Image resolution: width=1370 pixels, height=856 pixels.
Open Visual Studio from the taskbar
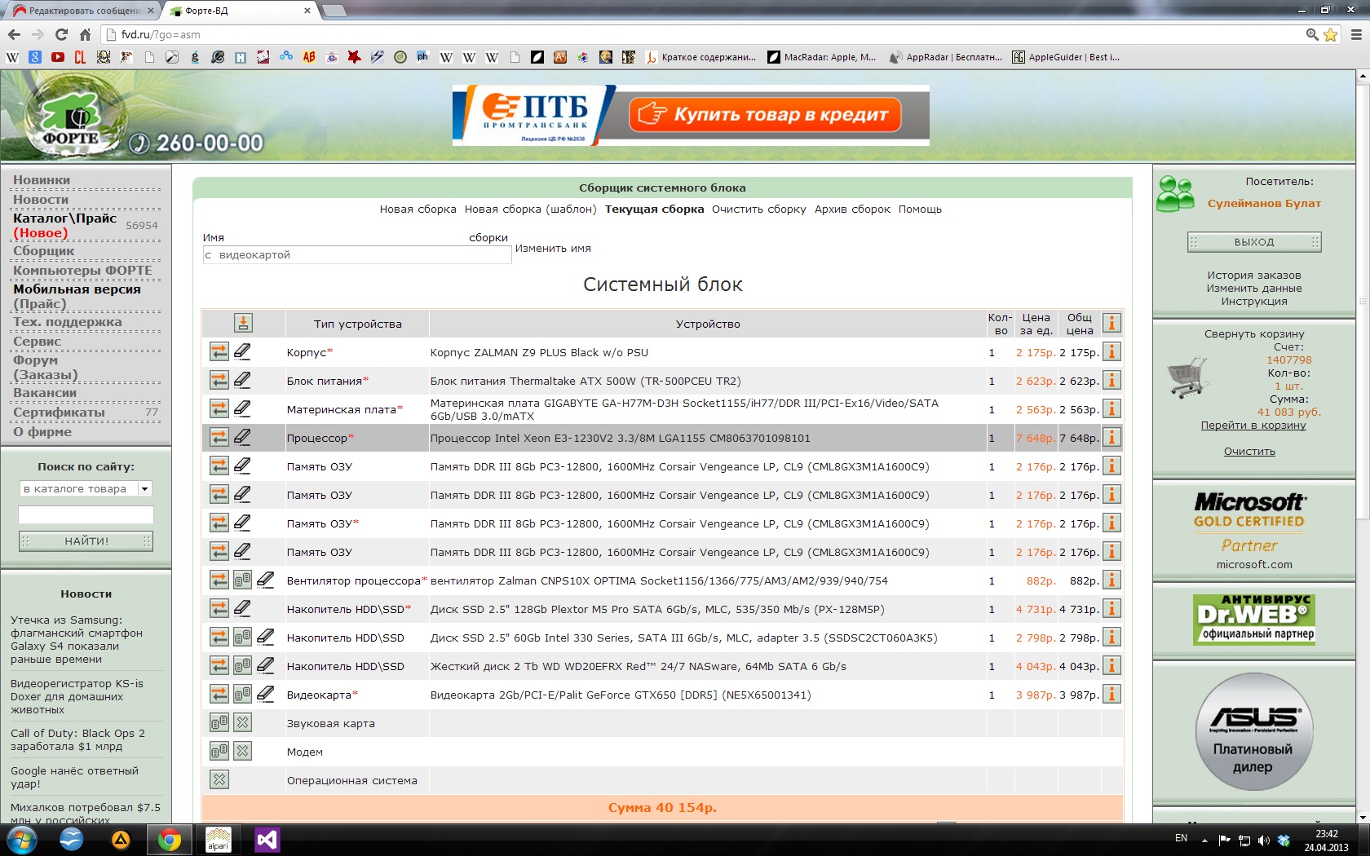click(267, 839)
